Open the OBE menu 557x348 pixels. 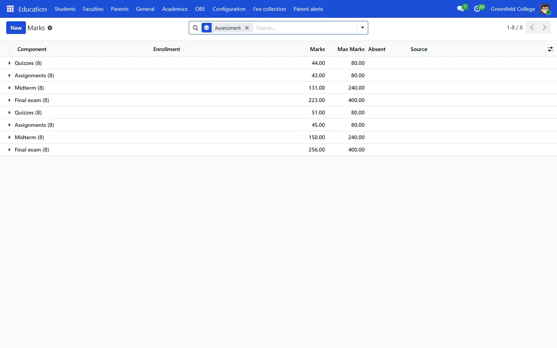[200, 9]
